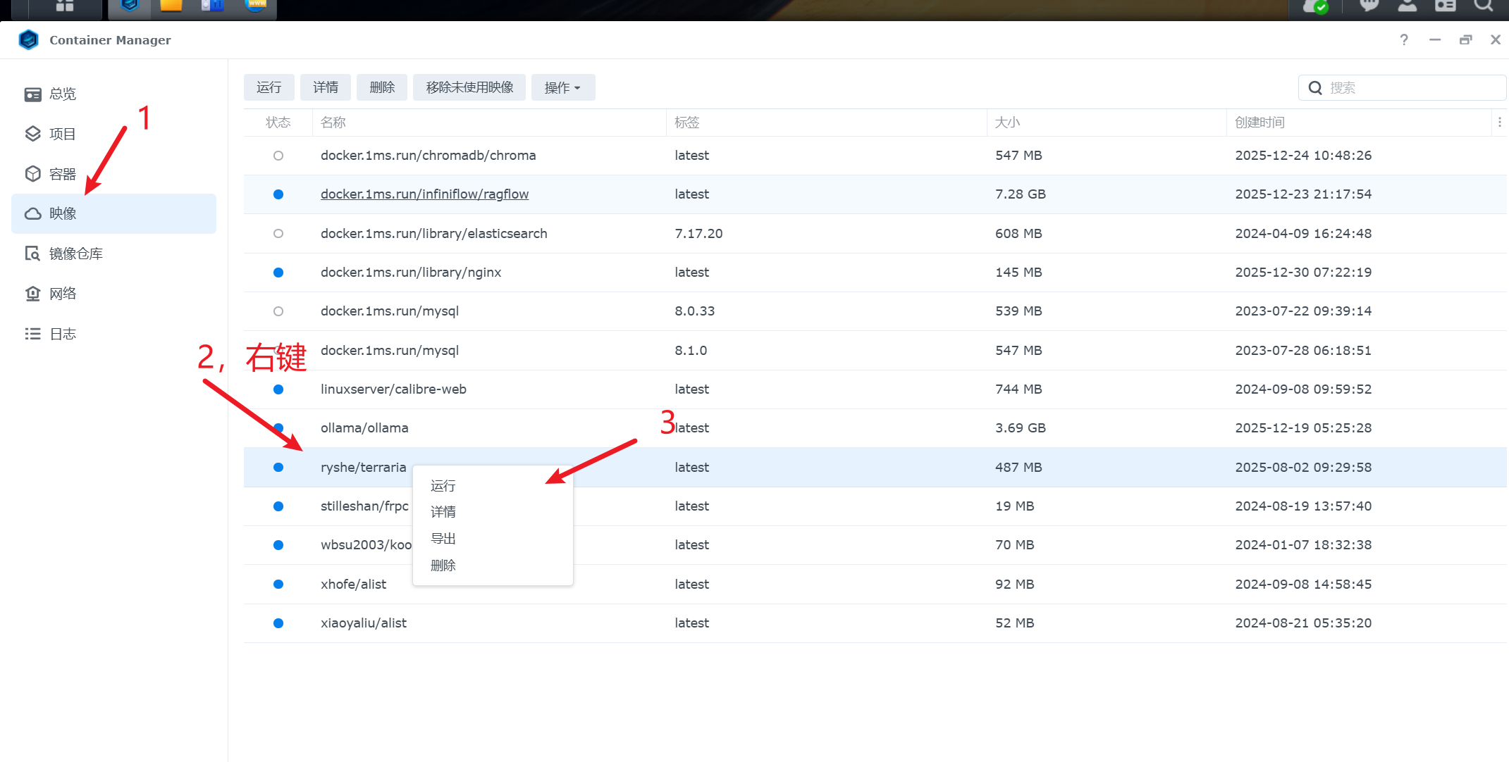Click the help question mark icon
Image resolution: width=1509 pixels, height=762 pixels.
(1404, 40)
